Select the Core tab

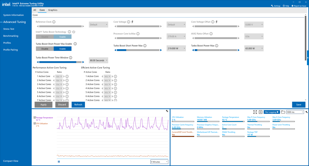[42, 10]
